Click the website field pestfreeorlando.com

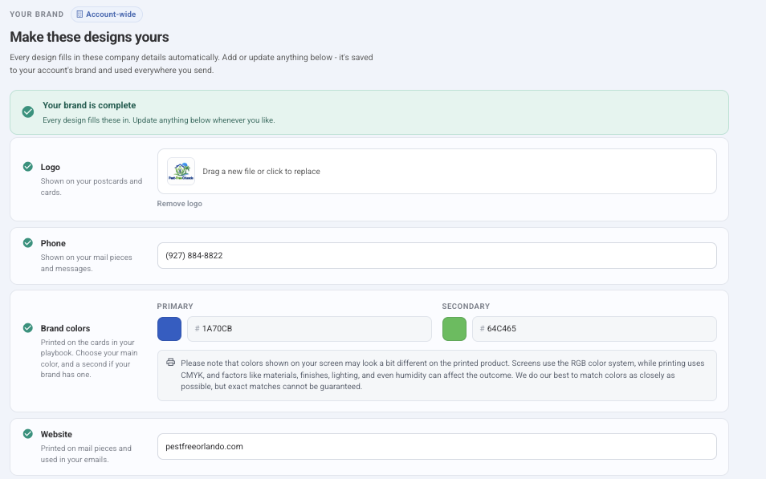(437, 446)
